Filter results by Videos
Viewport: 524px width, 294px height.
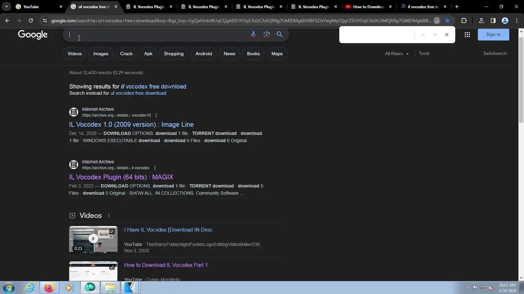(74, 54)
